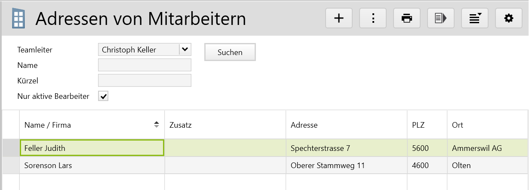The image size is (529, 190).
Task: Click row selector left of Sorenson Lars
Action: 11,165
